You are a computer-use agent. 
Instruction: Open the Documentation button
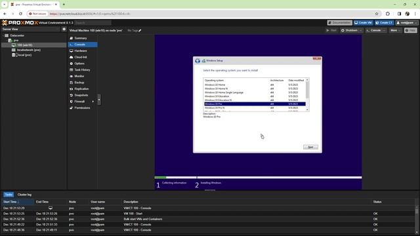339,23
